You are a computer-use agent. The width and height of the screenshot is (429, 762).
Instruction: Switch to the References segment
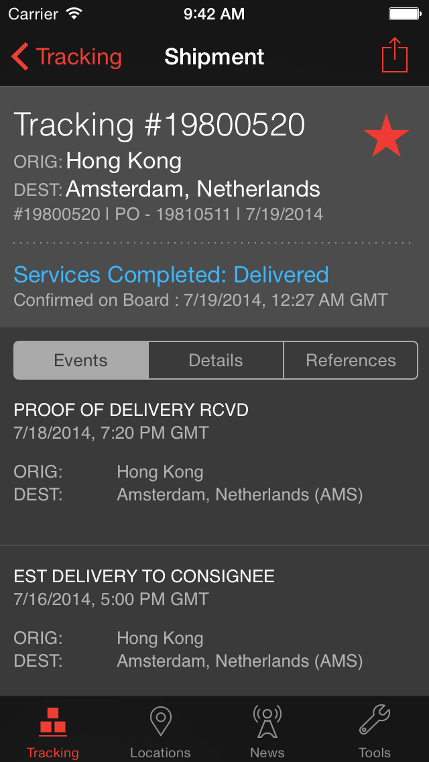pos(351,360)
